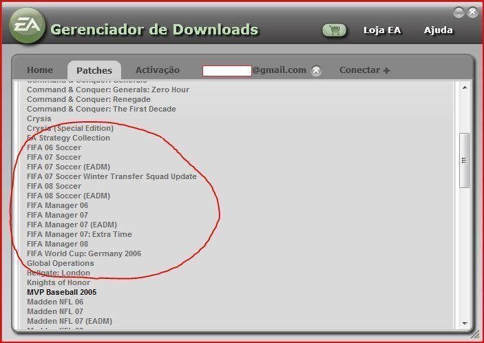Select Madden NFL 07 (EADM)

tap(70, 321)
